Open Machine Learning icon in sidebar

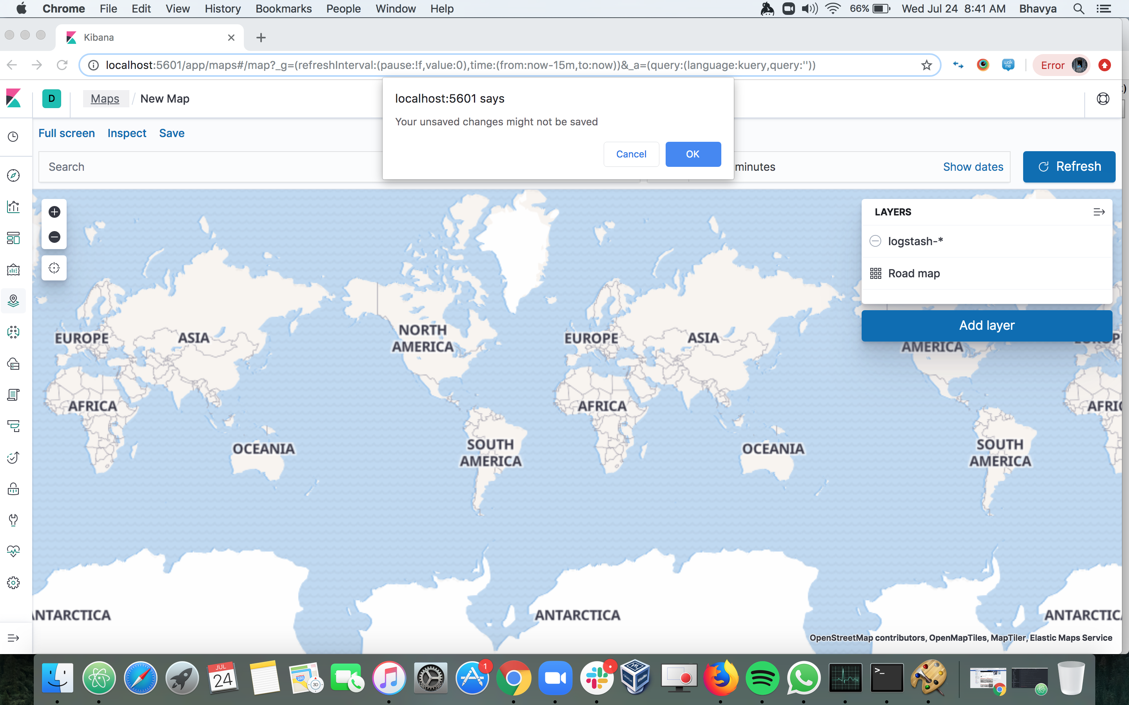coord(13,332)
